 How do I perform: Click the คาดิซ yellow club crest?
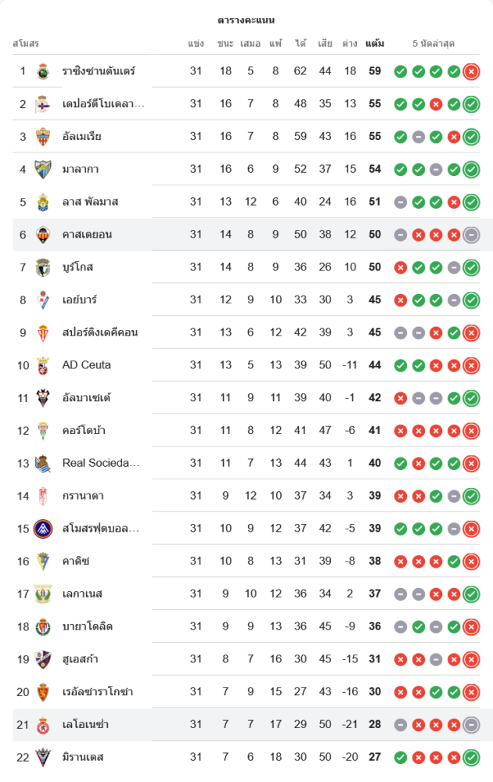point(43,561)
